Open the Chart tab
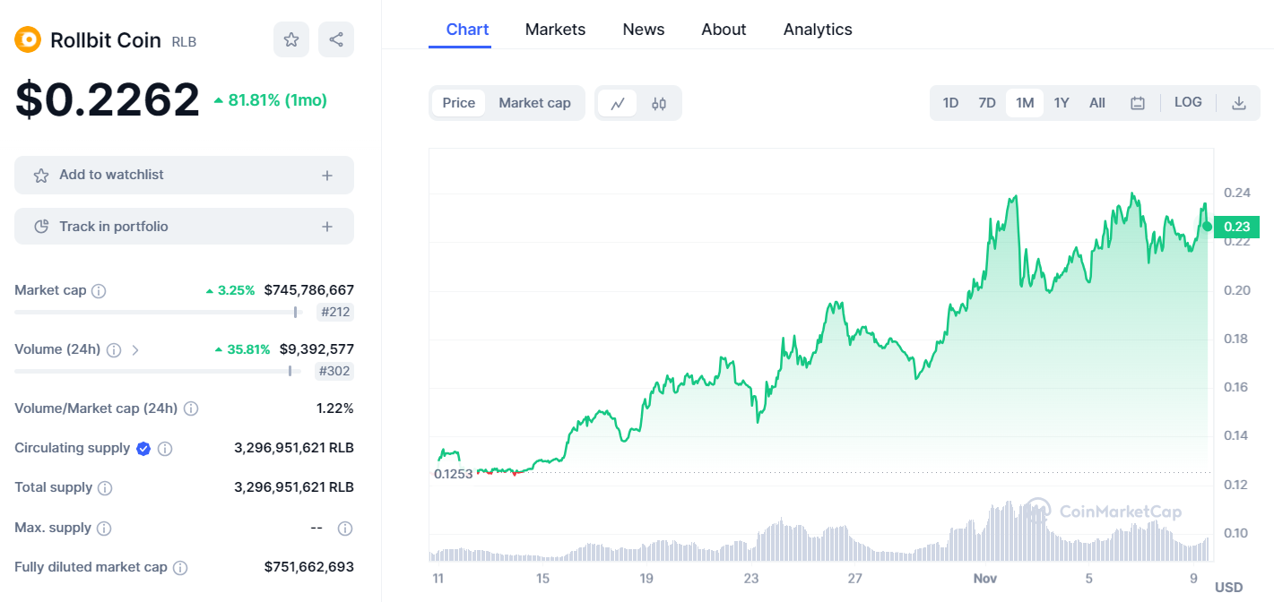The width and height of the screenshot is (1274, 602). 468,30
